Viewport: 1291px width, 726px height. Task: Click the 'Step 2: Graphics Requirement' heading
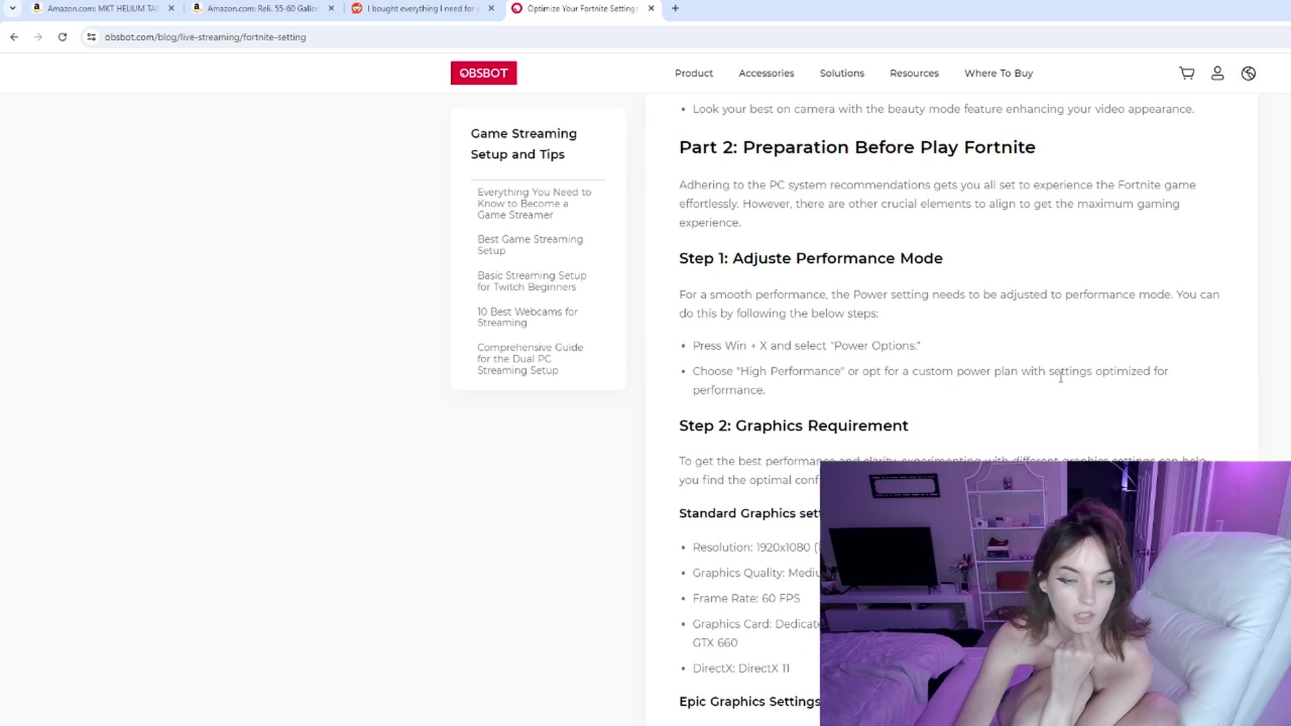pos(793,426)
